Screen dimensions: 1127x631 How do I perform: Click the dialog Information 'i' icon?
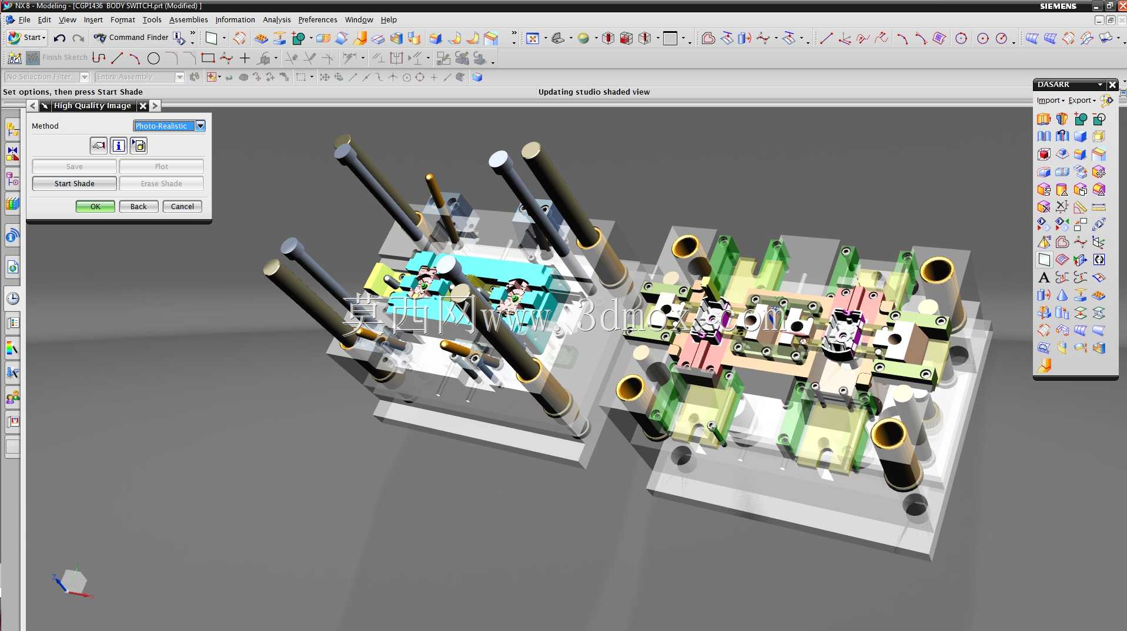pyautogui.click(x=119, y=146)
